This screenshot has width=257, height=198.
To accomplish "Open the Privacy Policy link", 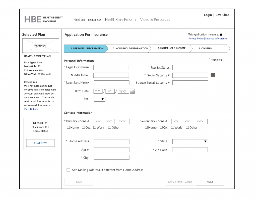I will (x=196, y=39).
